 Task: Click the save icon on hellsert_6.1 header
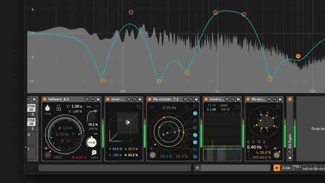coord(98,99)
